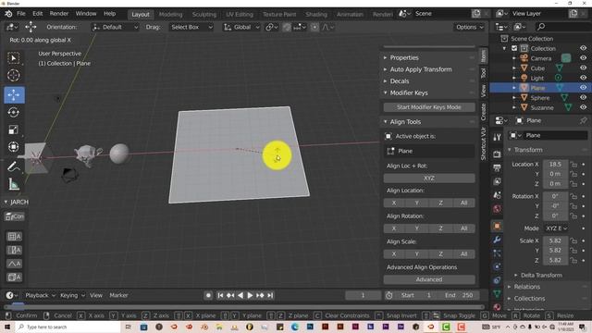The image size is (592, 333).
Task: Open the File menu
Action: [x=21, y=14]
